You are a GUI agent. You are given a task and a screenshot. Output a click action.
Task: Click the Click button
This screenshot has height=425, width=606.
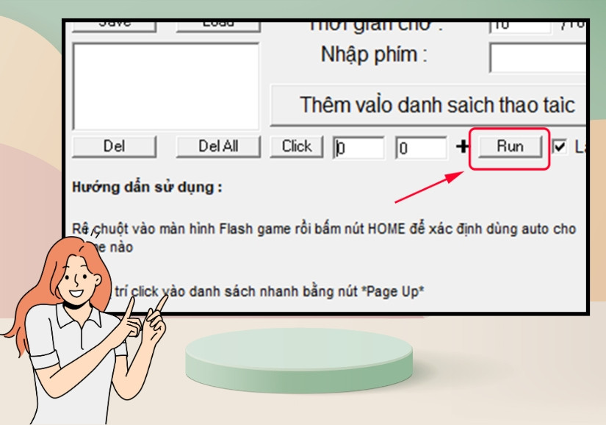[297, 146]
